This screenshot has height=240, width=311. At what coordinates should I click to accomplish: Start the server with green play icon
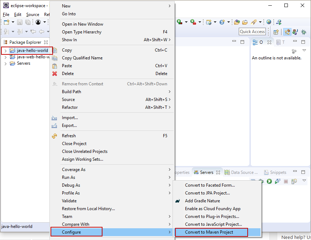tap(269, 181)
